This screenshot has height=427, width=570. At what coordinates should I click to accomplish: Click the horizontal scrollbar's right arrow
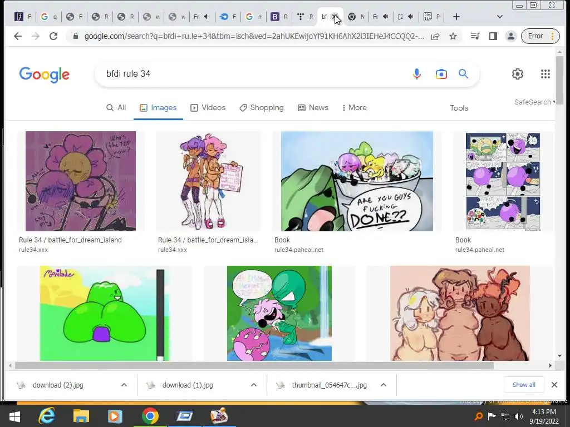tap(550, 365)
